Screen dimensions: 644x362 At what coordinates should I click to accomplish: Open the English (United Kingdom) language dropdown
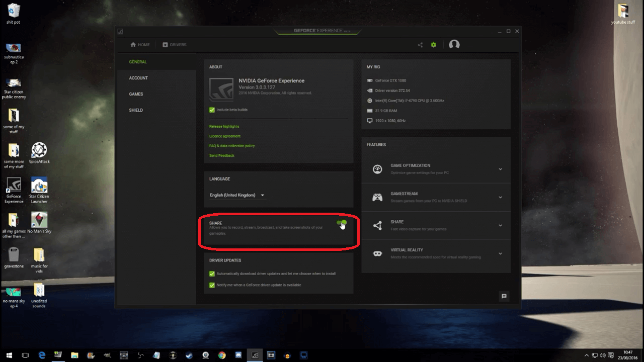237,195
